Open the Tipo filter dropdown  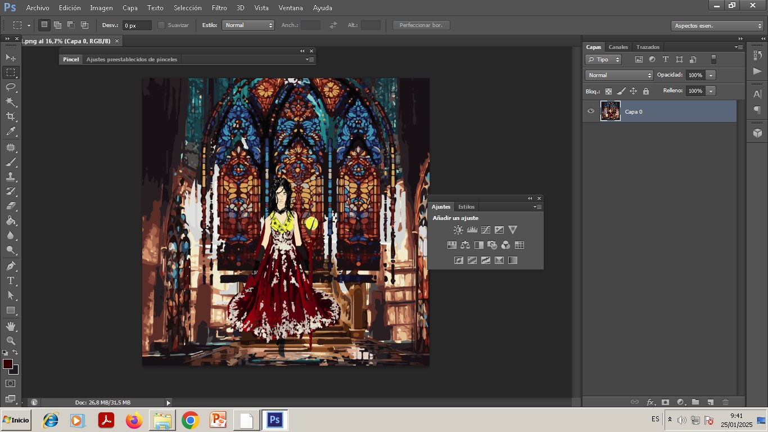point(603,60)
